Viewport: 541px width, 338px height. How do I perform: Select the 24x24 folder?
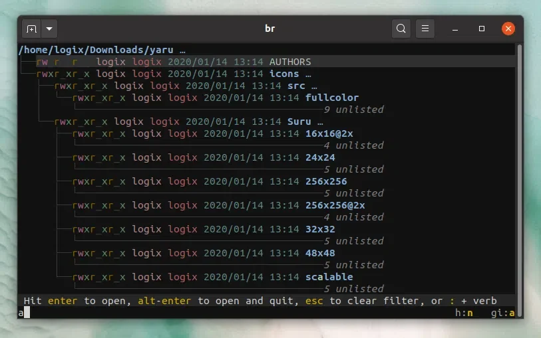pyautogui.click(x=320, y=157)
